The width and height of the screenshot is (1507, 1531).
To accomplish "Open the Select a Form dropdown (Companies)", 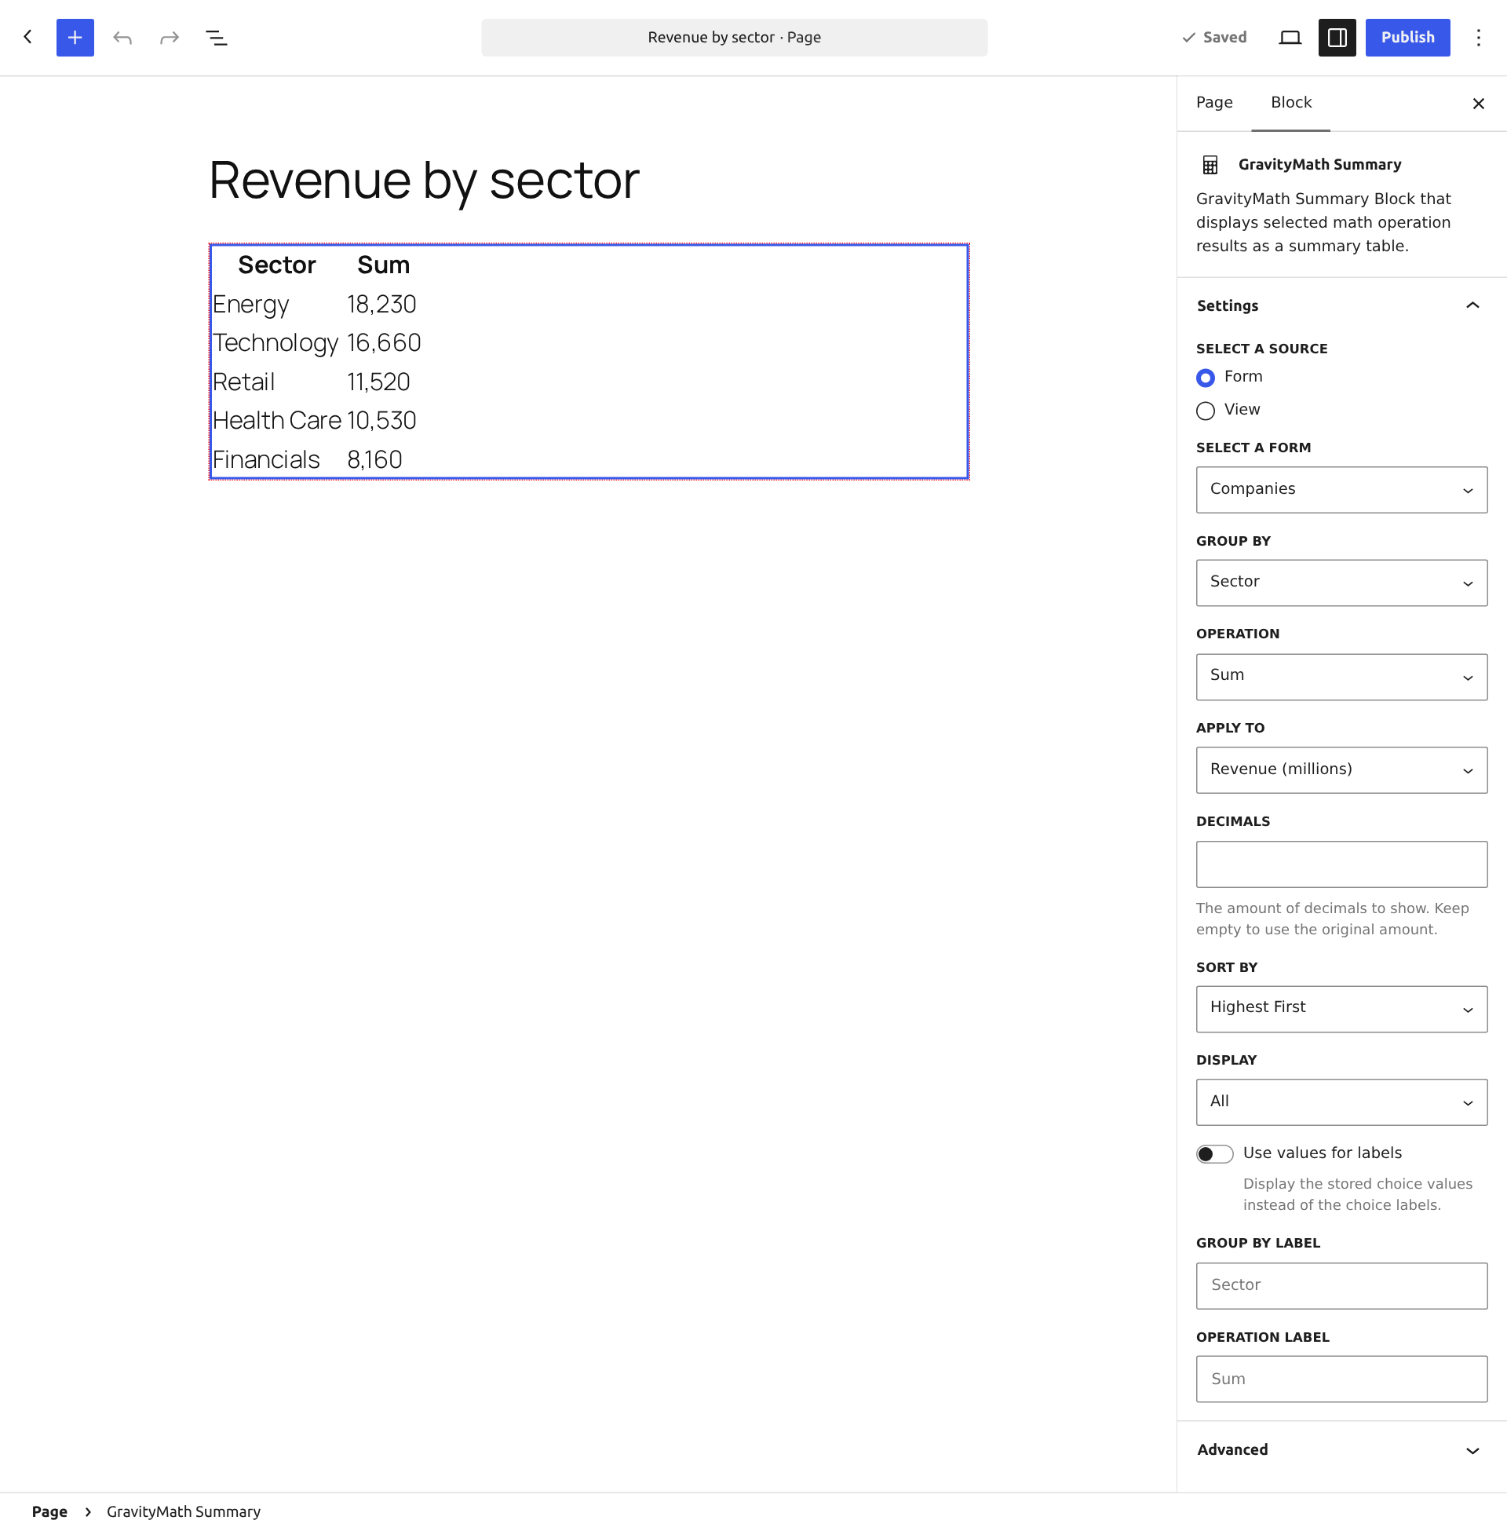I will coord(1341,489).
